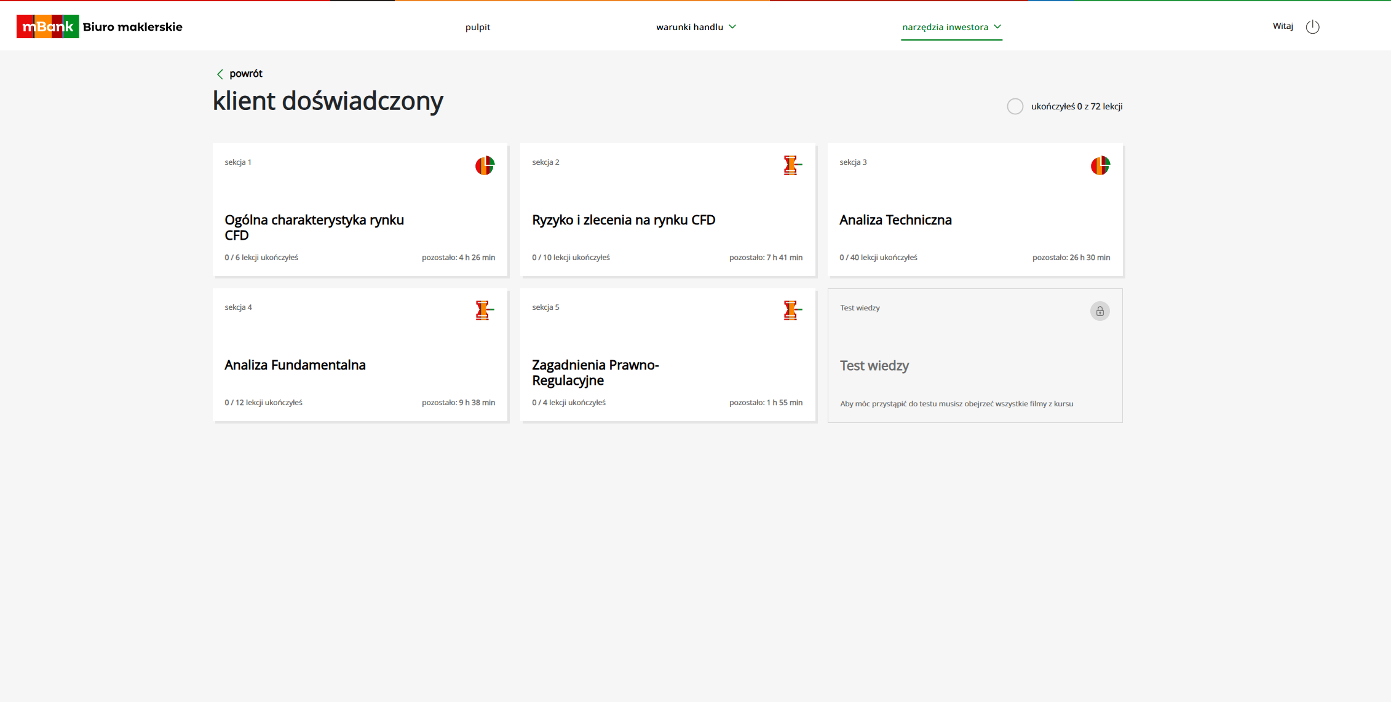Open the Ryzyko i zlecenia na rynku CFD card

coord(668,210)
